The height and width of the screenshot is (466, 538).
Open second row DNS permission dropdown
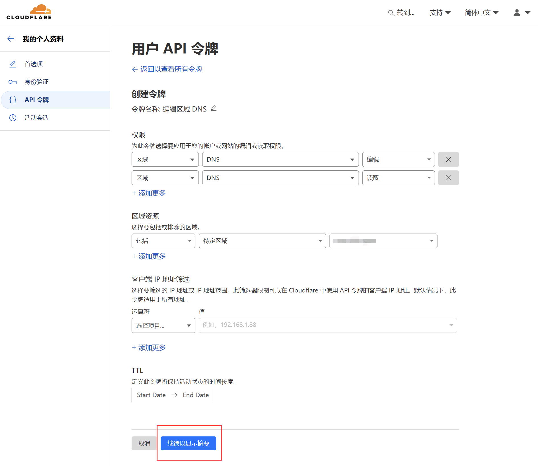pyautogui.click(x=280, y=178)
